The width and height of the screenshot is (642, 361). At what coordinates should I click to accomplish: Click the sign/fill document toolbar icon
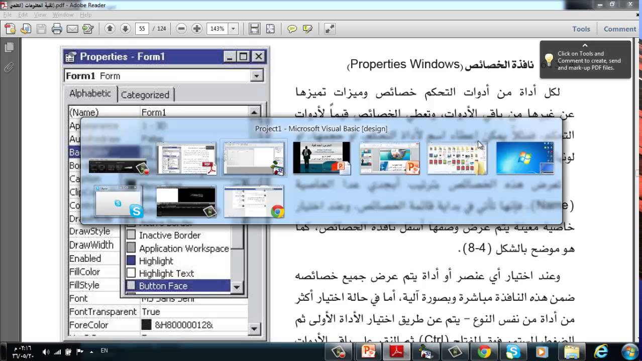pos(88,29)
